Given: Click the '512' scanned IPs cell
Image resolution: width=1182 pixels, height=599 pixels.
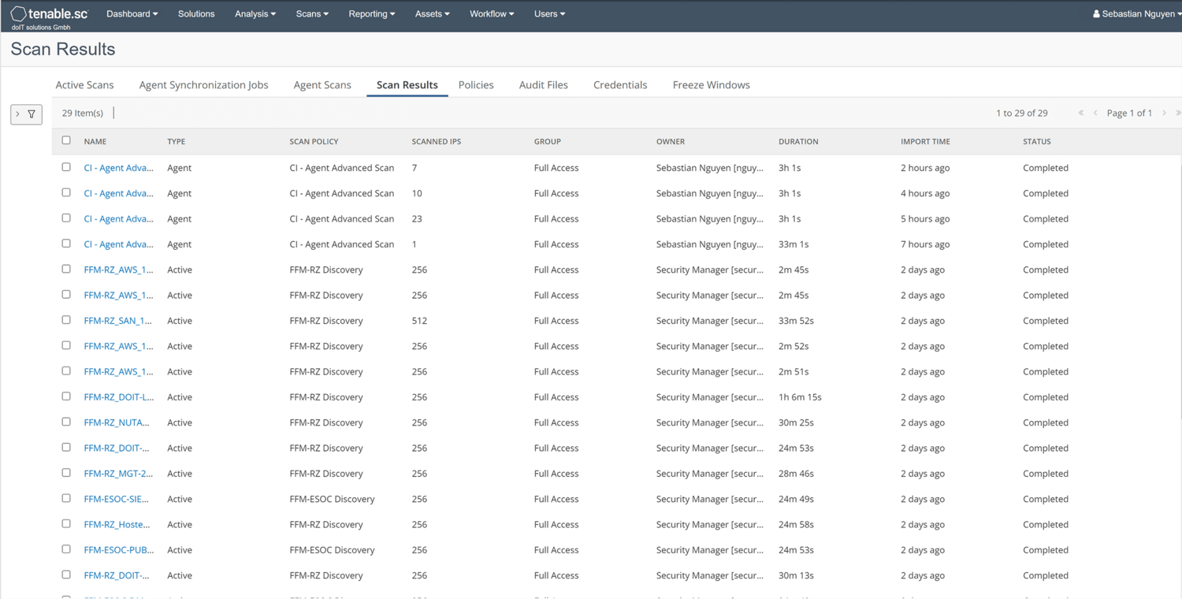Looking at the screenshot, I should [419, 321].
